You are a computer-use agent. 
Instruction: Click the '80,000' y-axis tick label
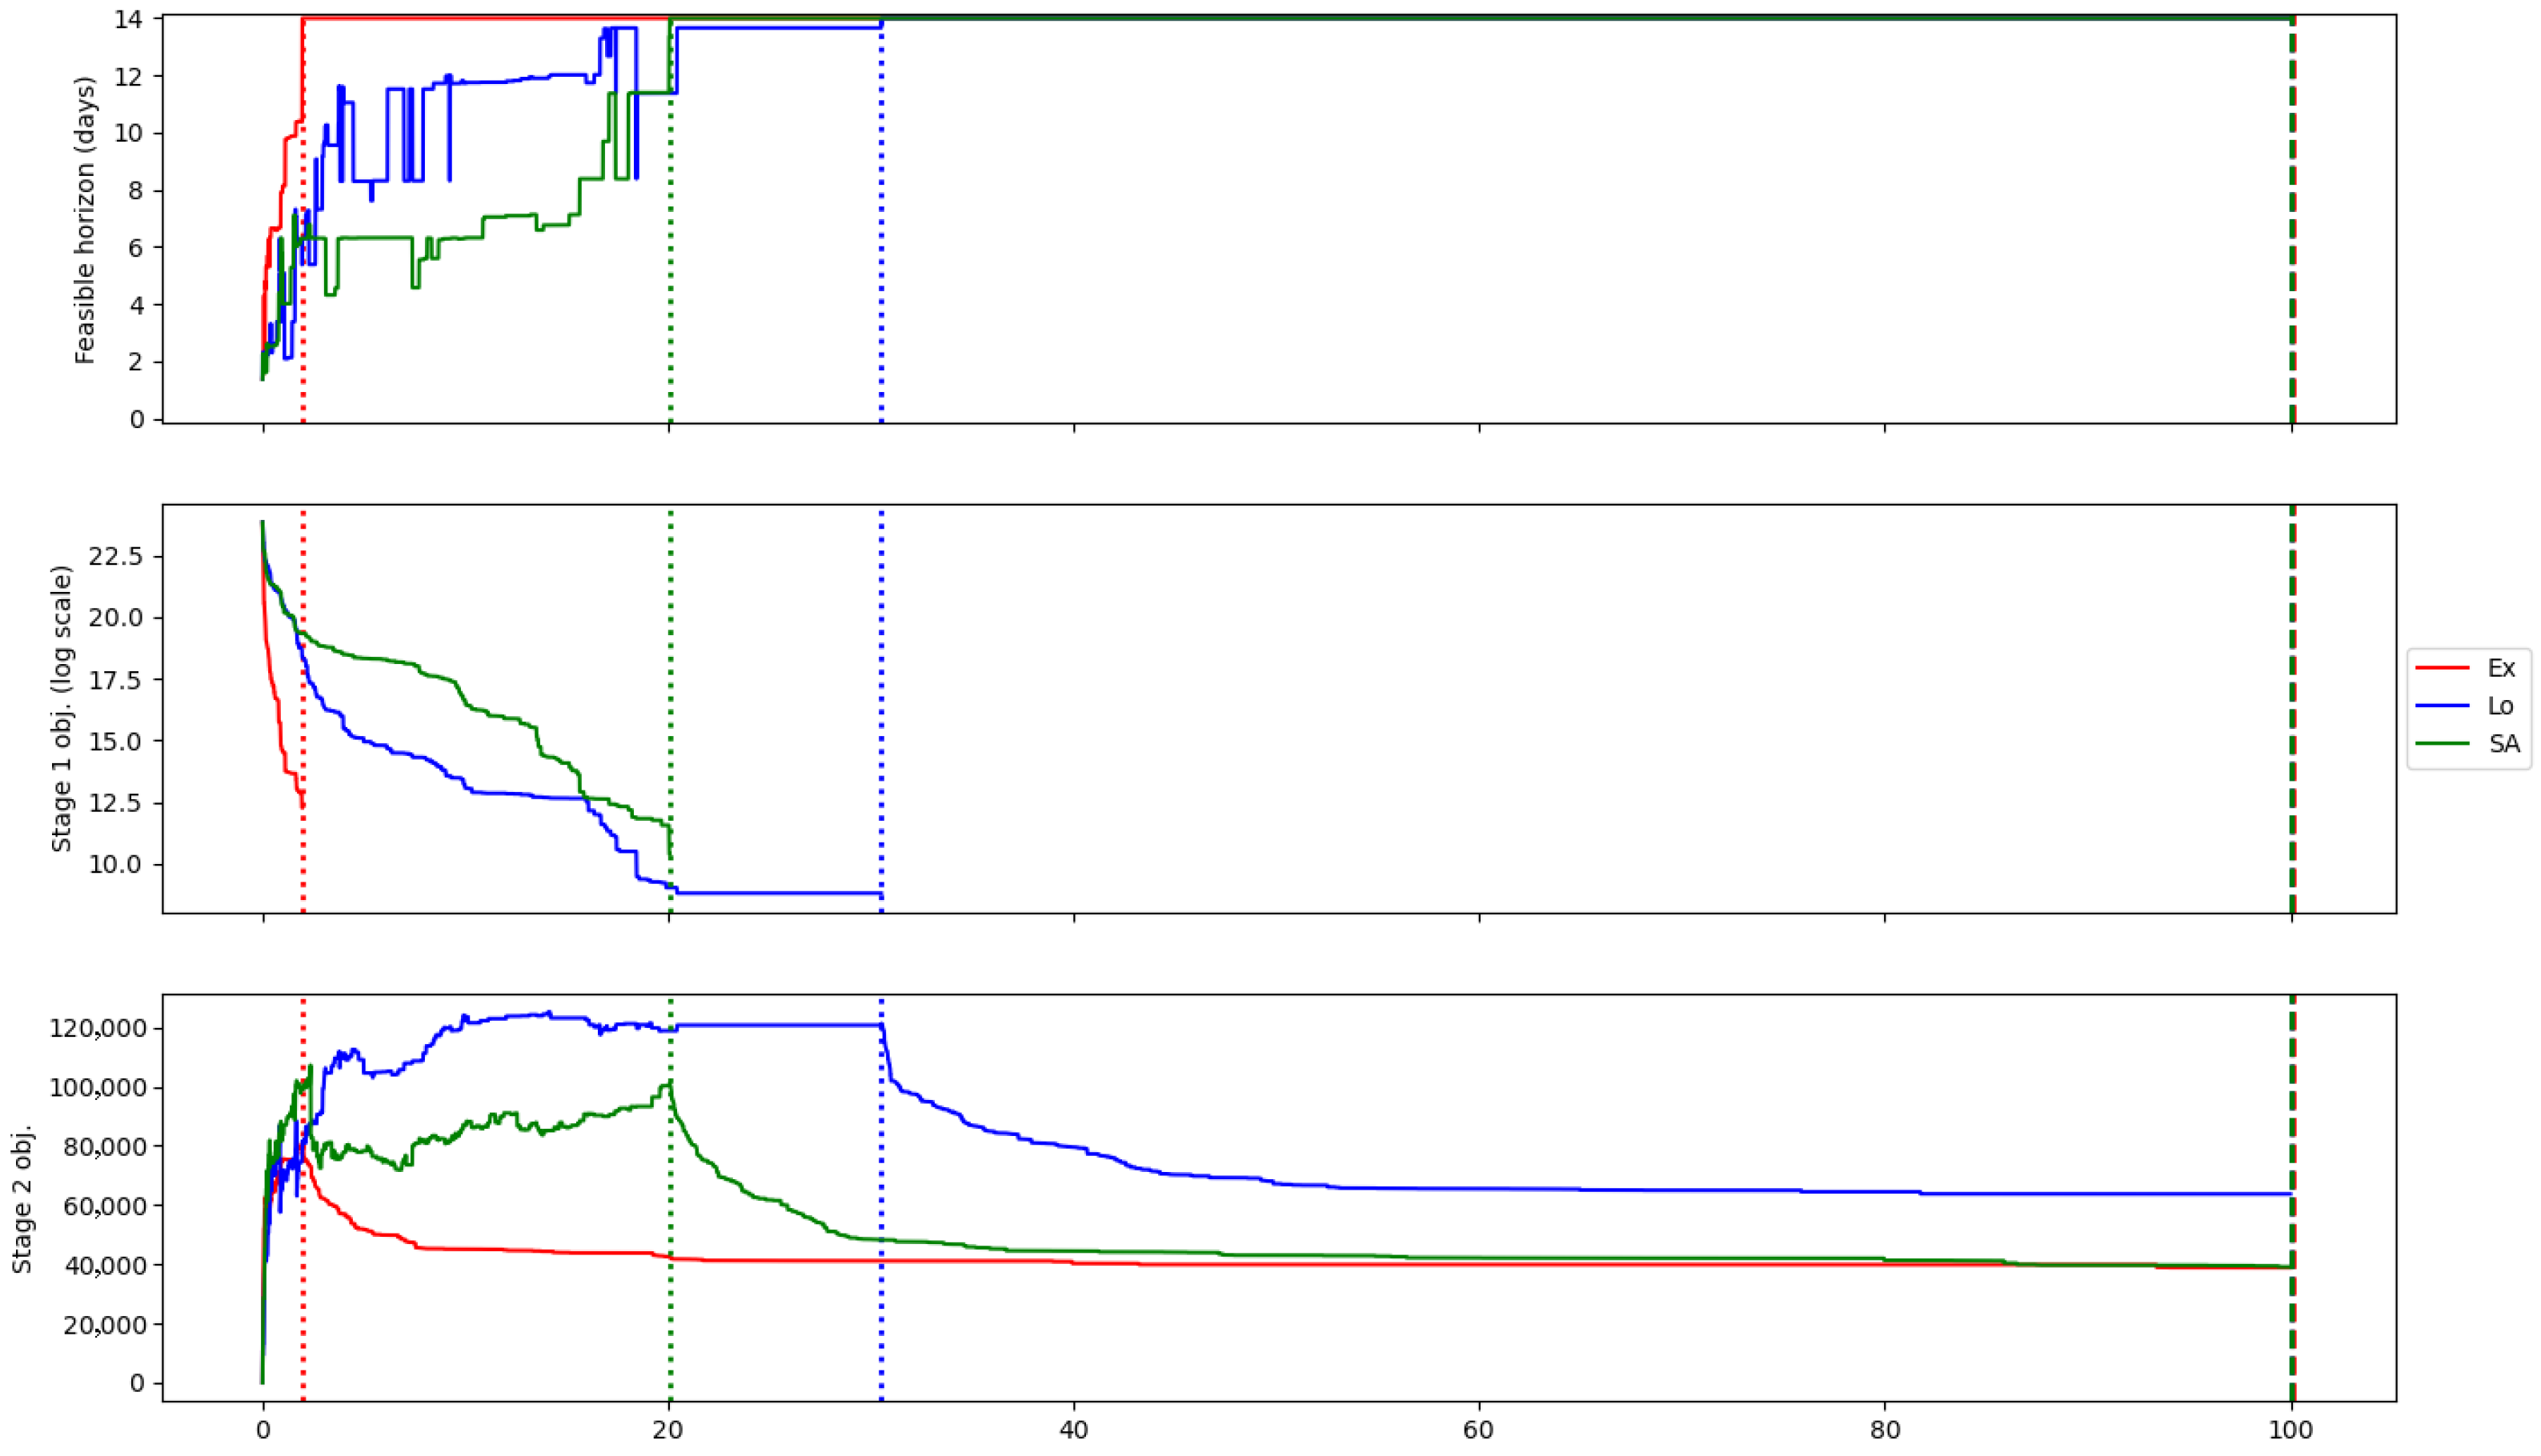click(x=104, y=1146)
